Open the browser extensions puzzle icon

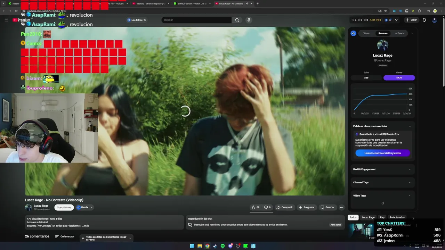point(419,11)
